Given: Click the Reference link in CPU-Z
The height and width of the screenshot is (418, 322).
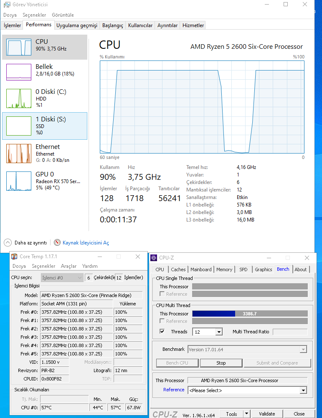Looking at the screenshot, I should click(x=174, y=390).
